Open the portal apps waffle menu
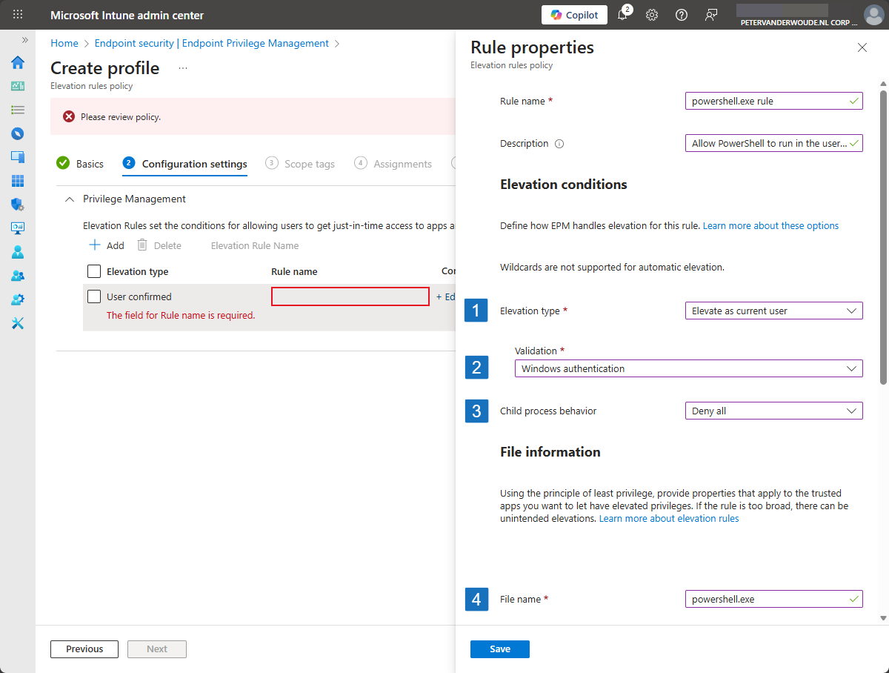Image resolution: width=889 pixels, height=673 pixels. click(18, 15)
